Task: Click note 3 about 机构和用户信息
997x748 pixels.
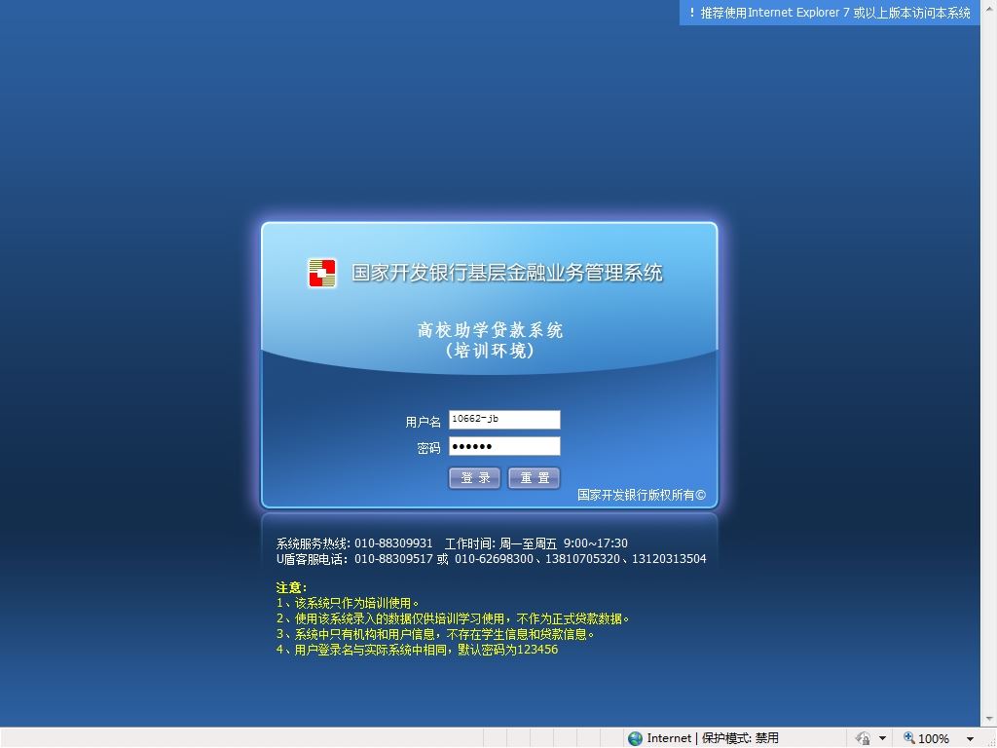Action: 435,634
